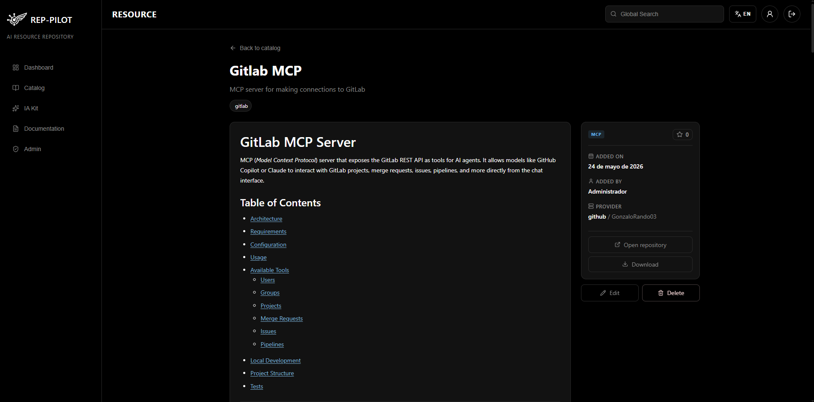Image resolution: width=814 pixels, height=402 pixels.
Task: Click the server icon next to PROVIDER
Action: tap(591, 206)
